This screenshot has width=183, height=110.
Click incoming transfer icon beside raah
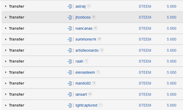69,61
